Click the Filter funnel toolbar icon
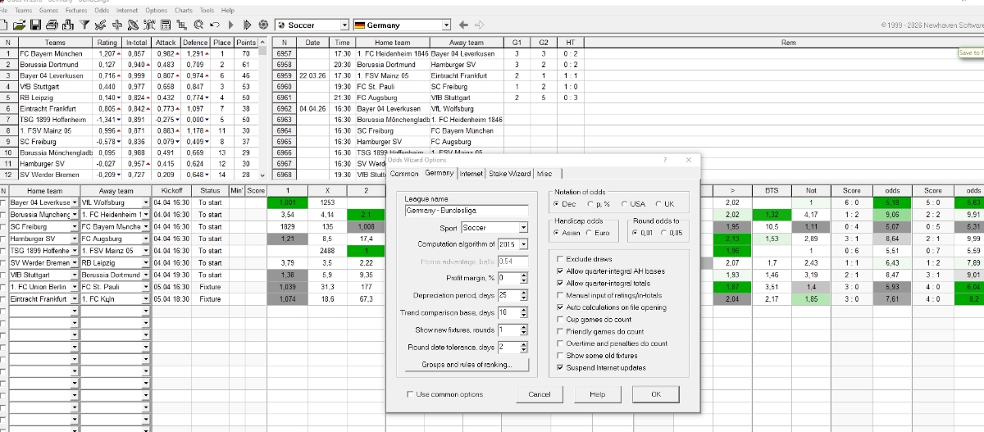 pyautogui.click(x=86, y=25)
